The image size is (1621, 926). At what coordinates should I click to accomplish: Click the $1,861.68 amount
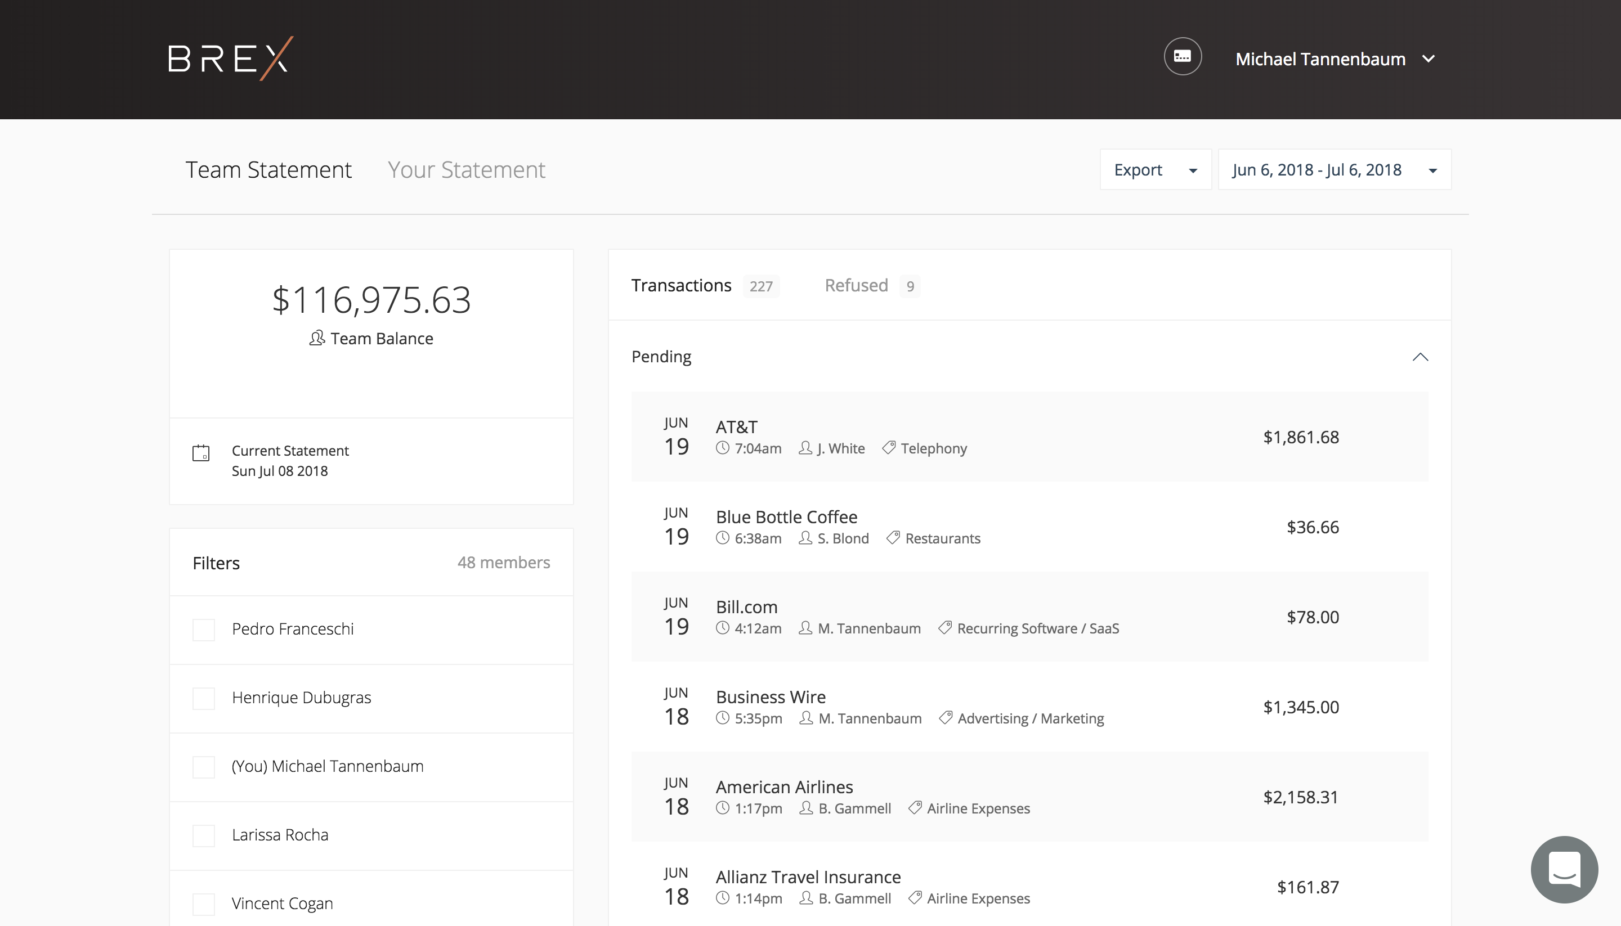pyautogui.click(x=1301, y=437)
